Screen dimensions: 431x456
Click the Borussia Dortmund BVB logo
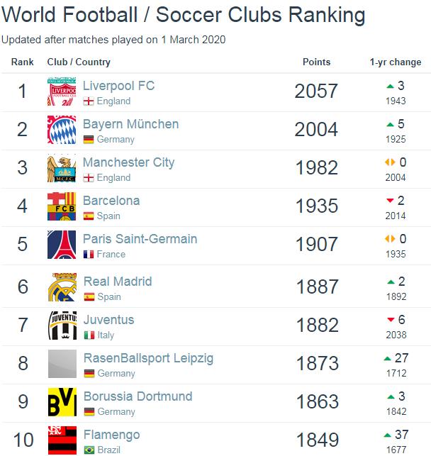click(62, 402)
